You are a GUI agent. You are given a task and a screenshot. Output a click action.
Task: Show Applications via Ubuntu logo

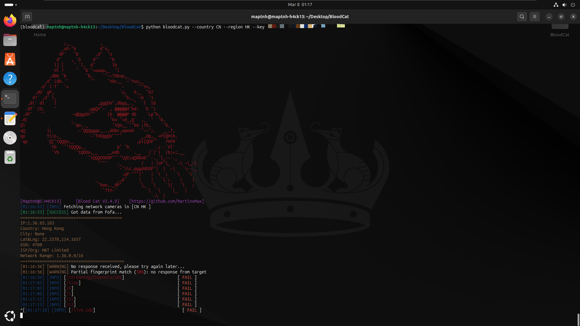(10, 316)
